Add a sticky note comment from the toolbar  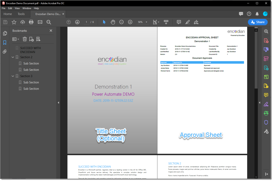(x=179, y=22)
